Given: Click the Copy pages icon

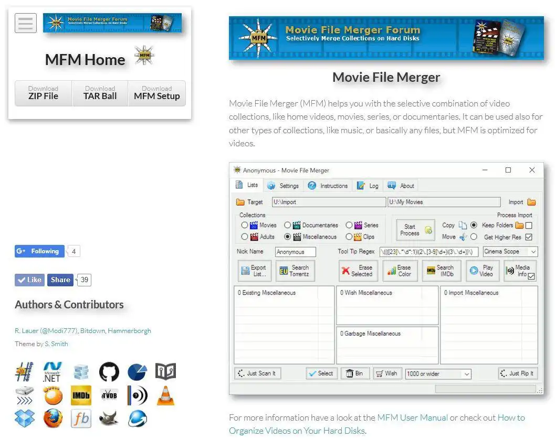Looking at the screenshot, I should pyautogui.click(x=463, y=225).
